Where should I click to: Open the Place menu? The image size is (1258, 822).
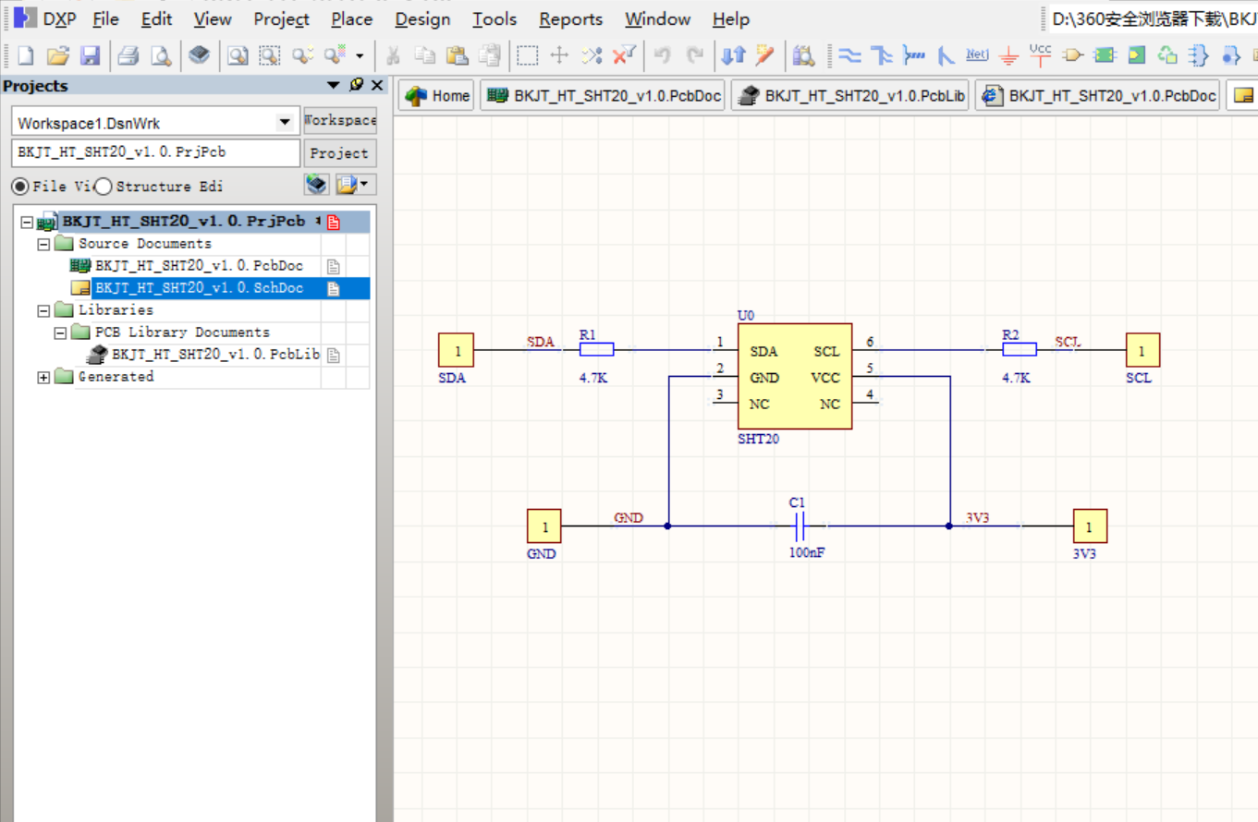tap(352, 18)
